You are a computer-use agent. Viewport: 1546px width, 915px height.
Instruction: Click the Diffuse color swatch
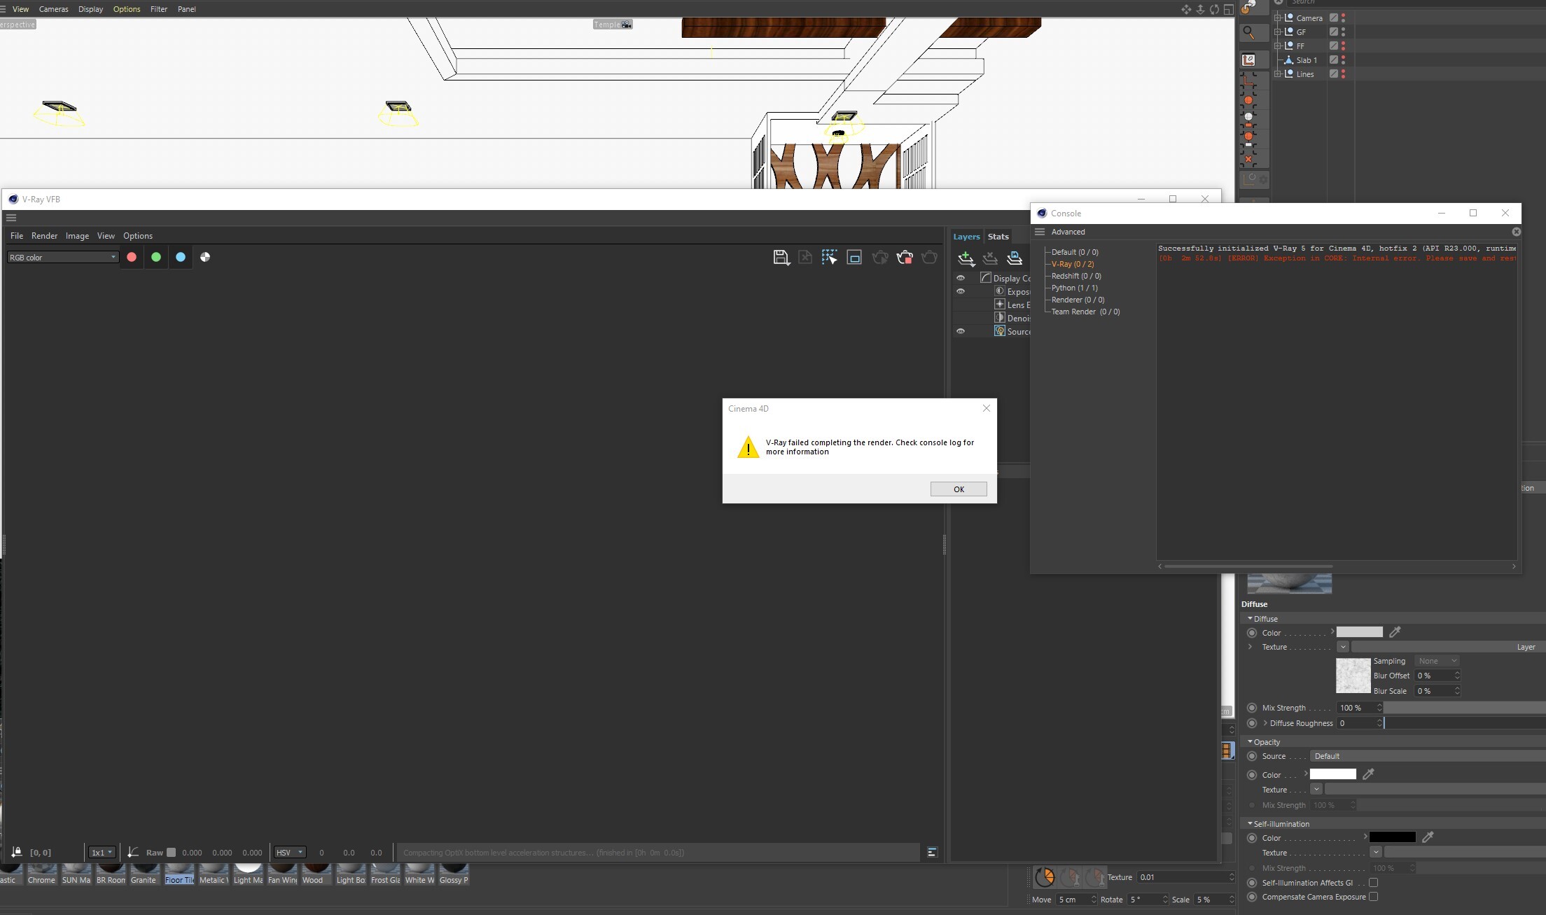point(1359,632)
